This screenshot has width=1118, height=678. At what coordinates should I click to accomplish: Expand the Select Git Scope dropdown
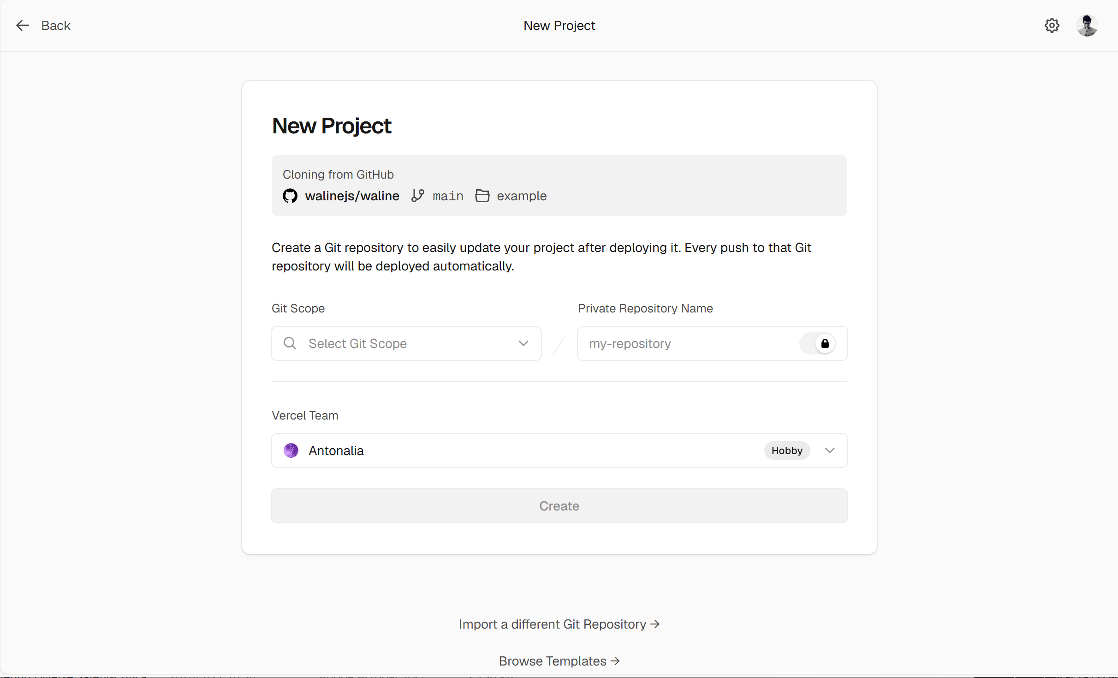point(406,343)
